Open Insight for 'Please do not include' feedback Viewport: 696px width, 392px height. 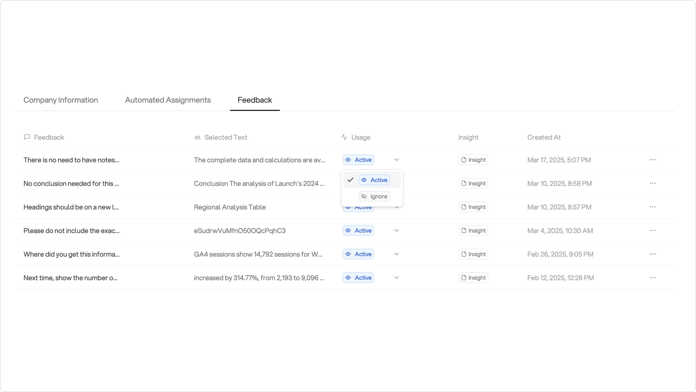point(473,230)
